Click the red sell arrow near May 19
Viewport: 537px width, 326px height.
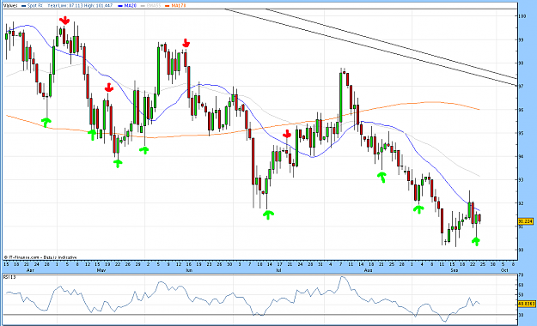pyautogui.click(x=109, y=88)
